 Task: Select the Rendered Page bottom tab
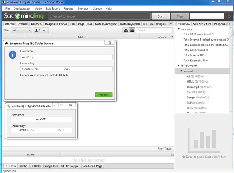point(93,166)
